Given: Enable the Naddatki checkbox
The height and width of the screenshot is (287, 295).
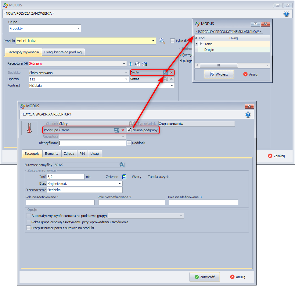Looking at the screenshot, I should [129, 143].
